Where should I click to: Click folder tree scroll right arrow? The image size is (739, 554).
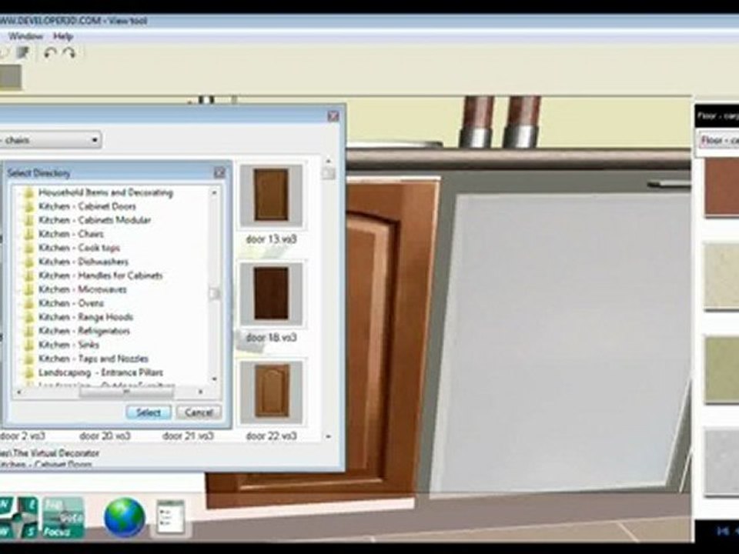pos(201,392)
